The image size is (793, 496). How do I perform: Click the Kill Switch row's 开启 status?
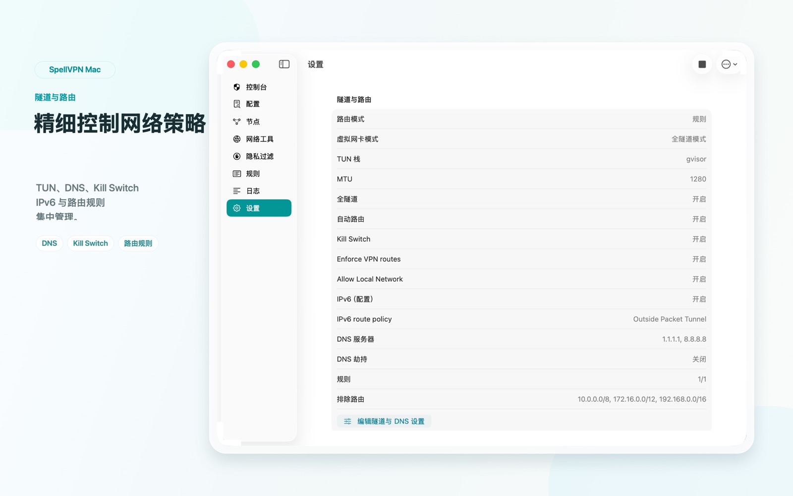click(x=699, y=239)
